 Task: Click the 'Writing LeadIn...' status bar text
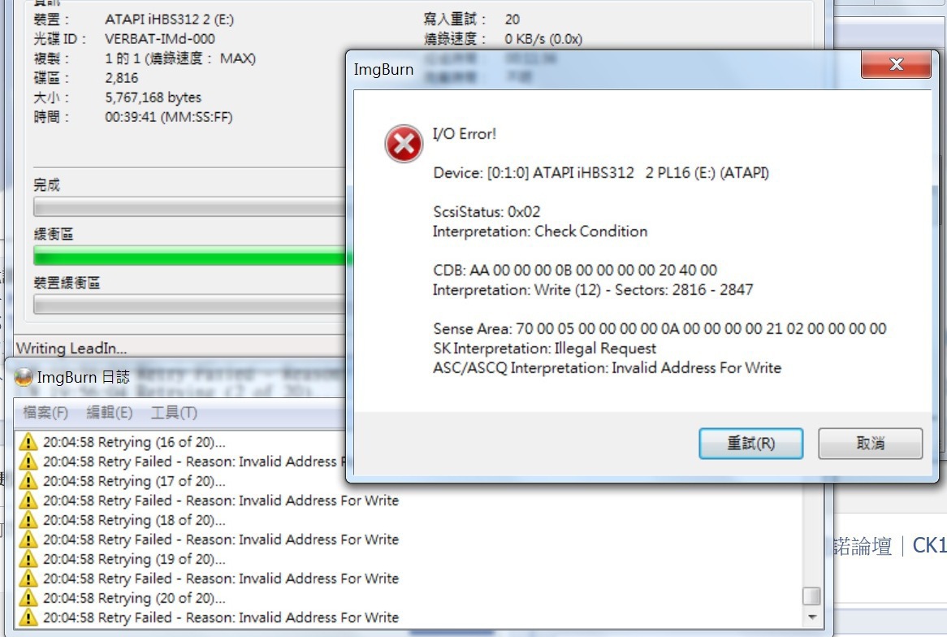coord(71,349)
